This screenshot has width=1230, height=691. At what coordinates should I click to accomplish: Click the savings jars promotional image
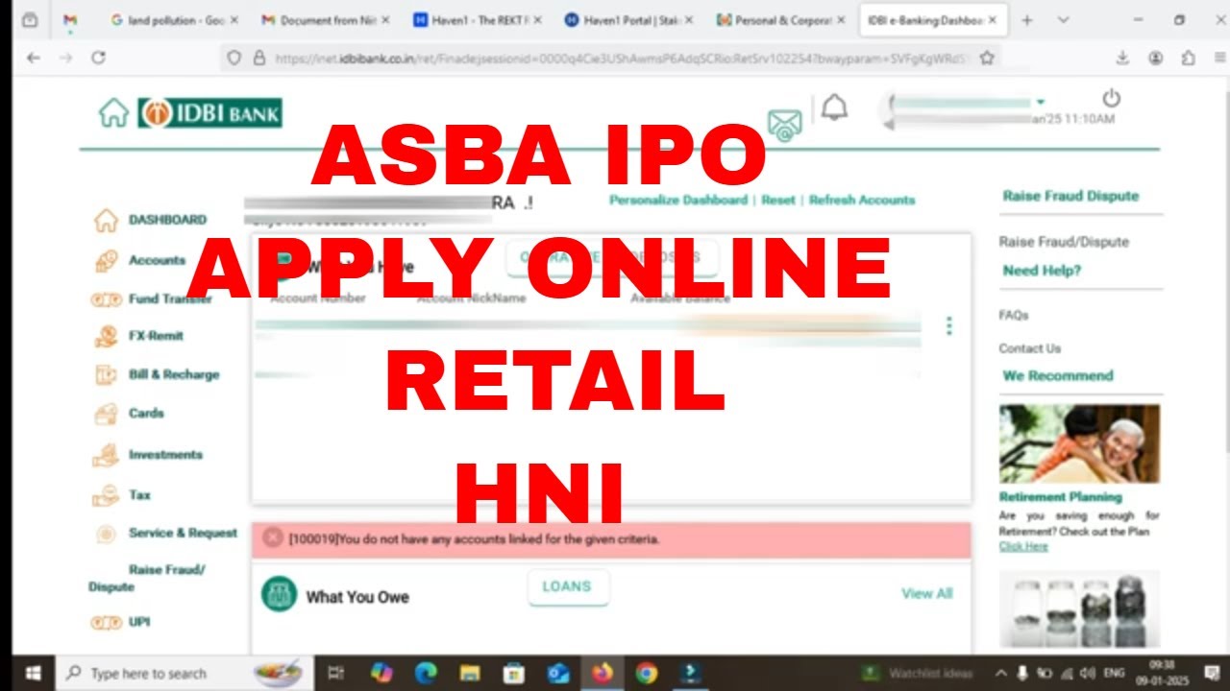1079,609
